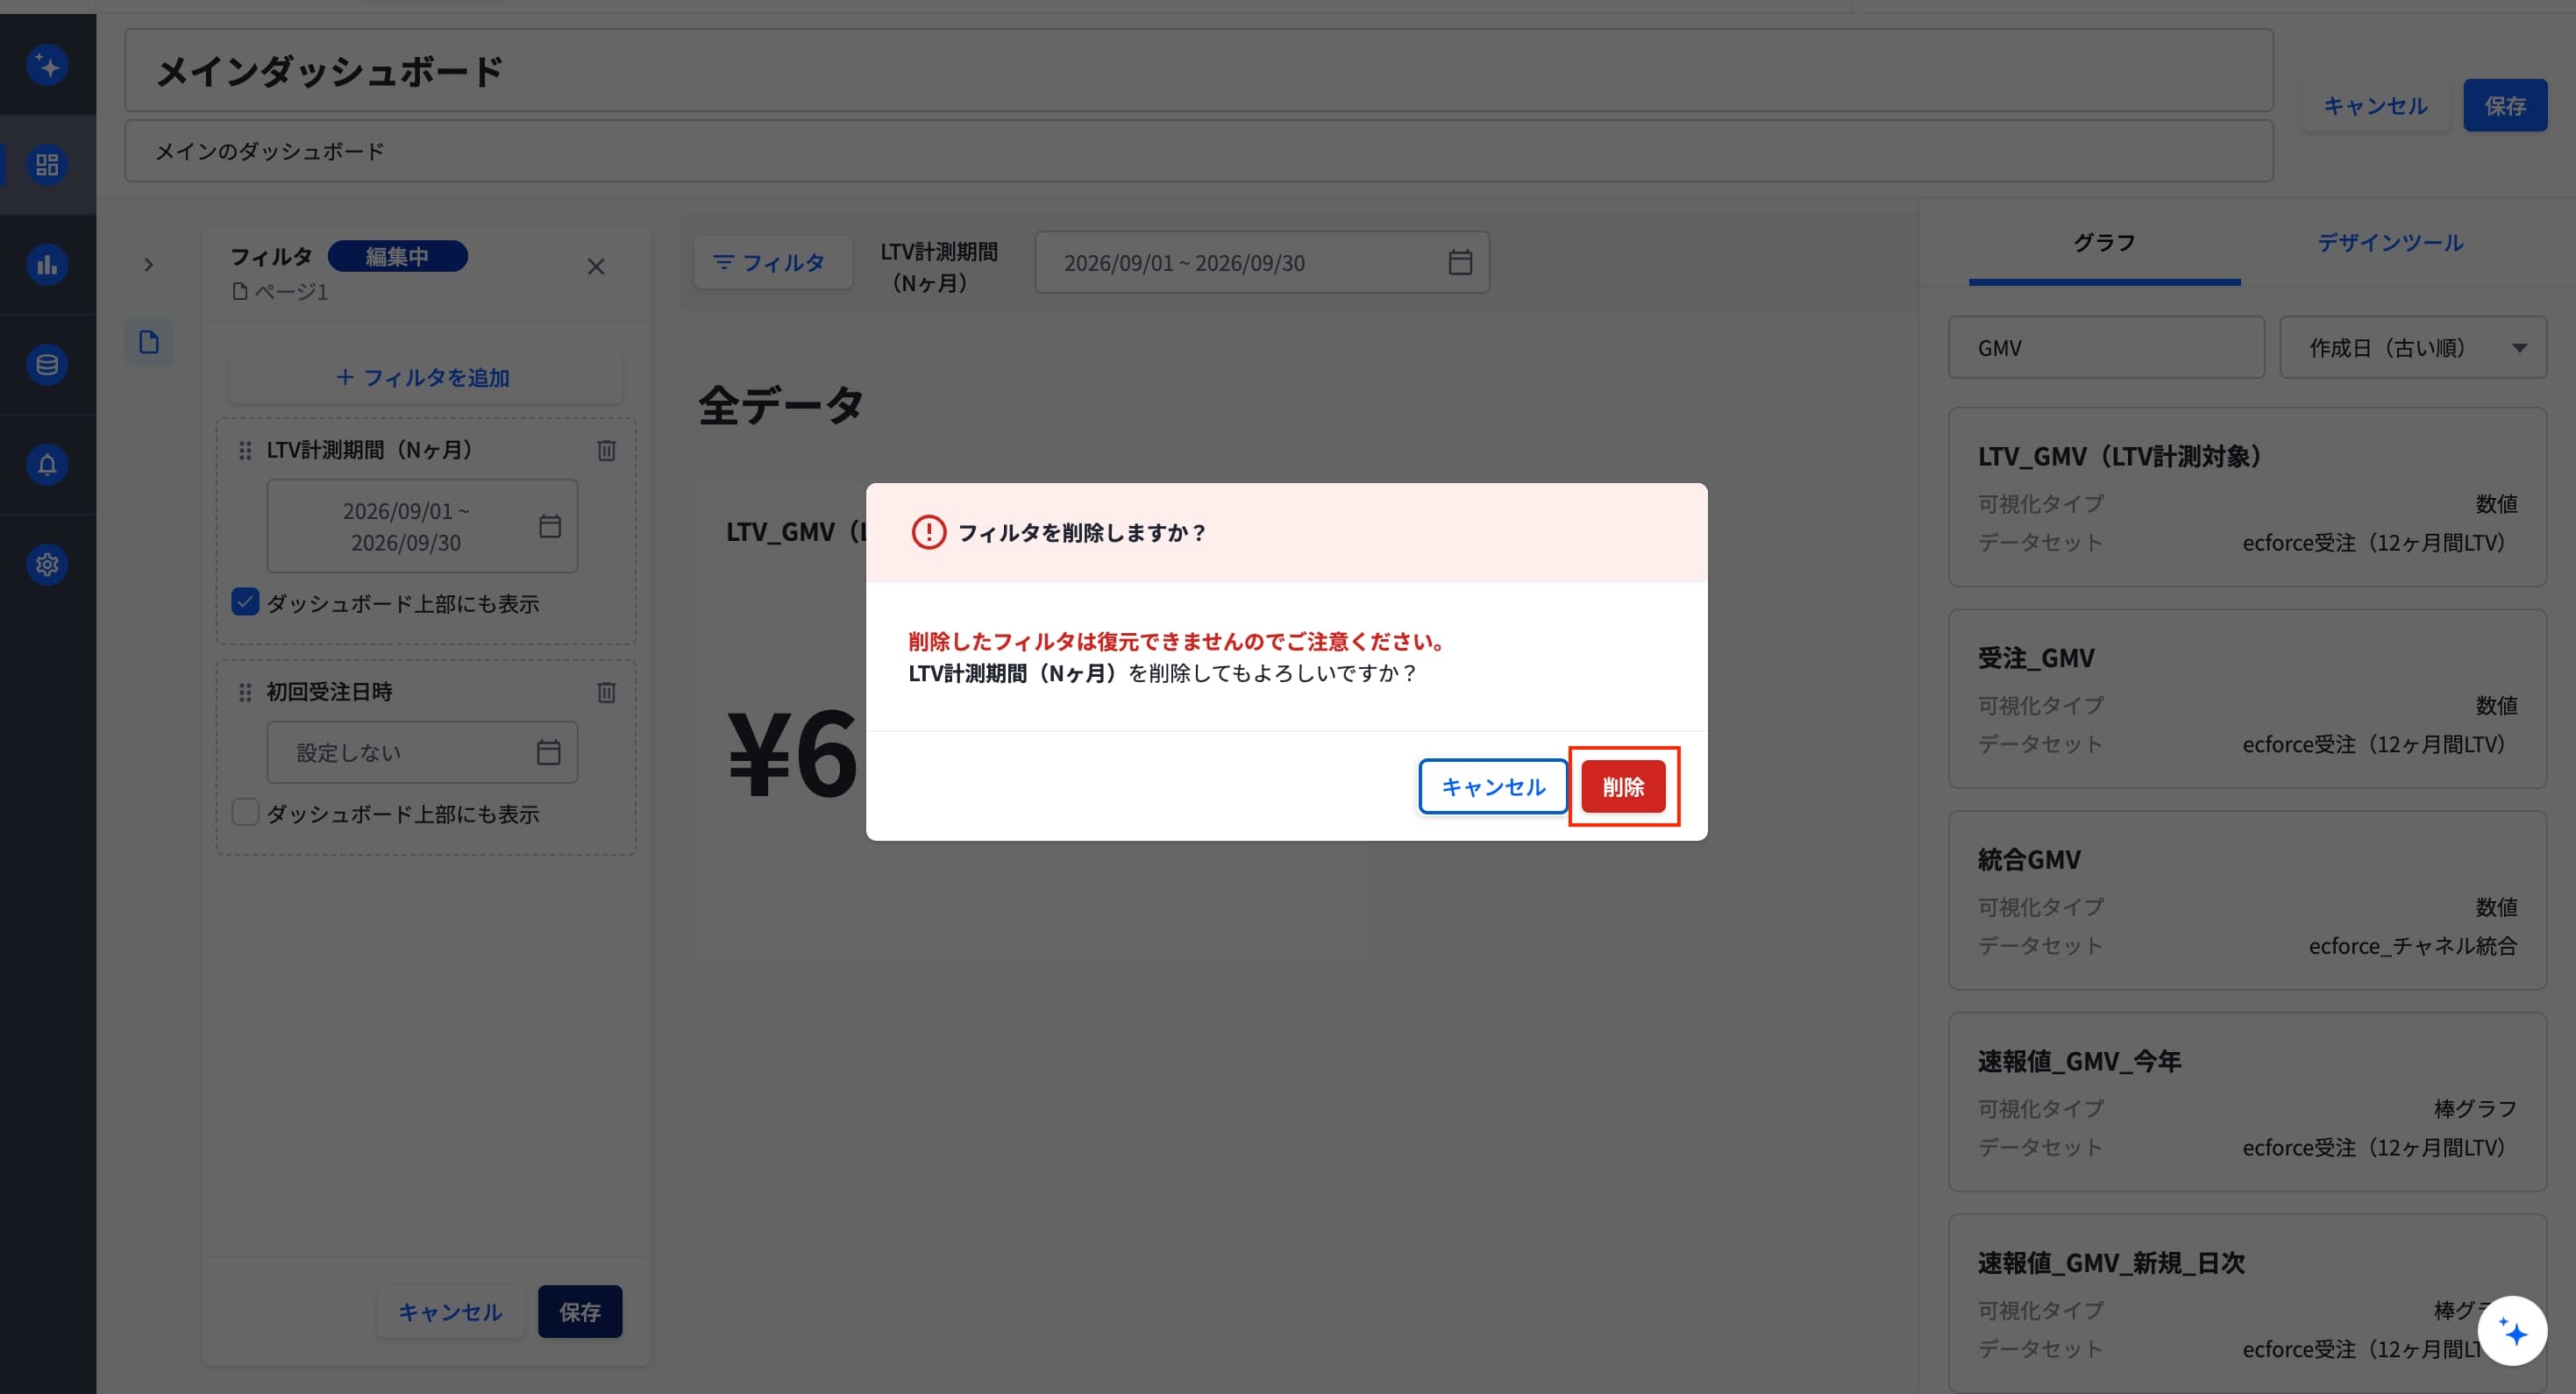Delete the 初回受注日時 filter via trash icon

(606, 692)
